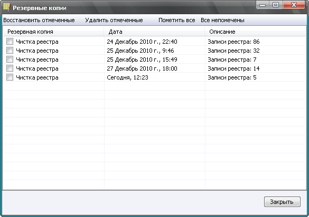Check the backup dated 24 Декабрь 22:40
Screen dimensions: 309x217
(10, 42)
